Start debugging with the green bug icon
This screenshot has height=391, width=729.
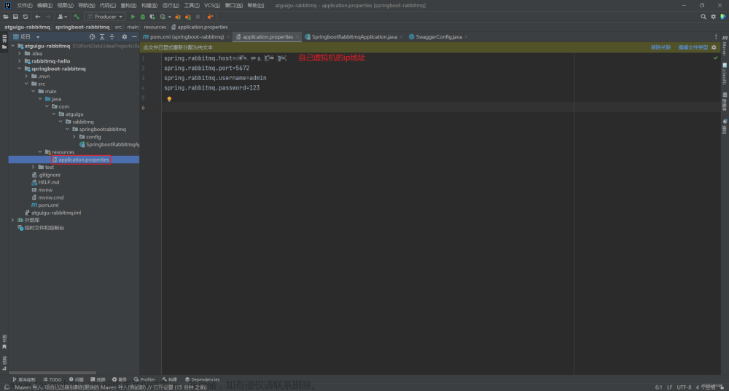pos(143,17)
